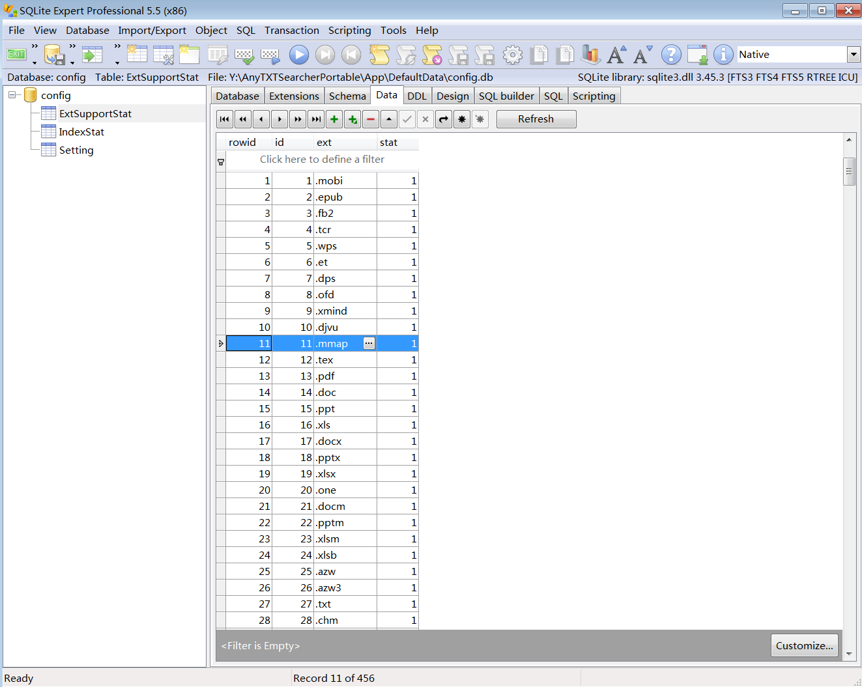This screenshot has height=687, width=862.
Task: Click the green plus Insert record button
Action: pos(334,119)
